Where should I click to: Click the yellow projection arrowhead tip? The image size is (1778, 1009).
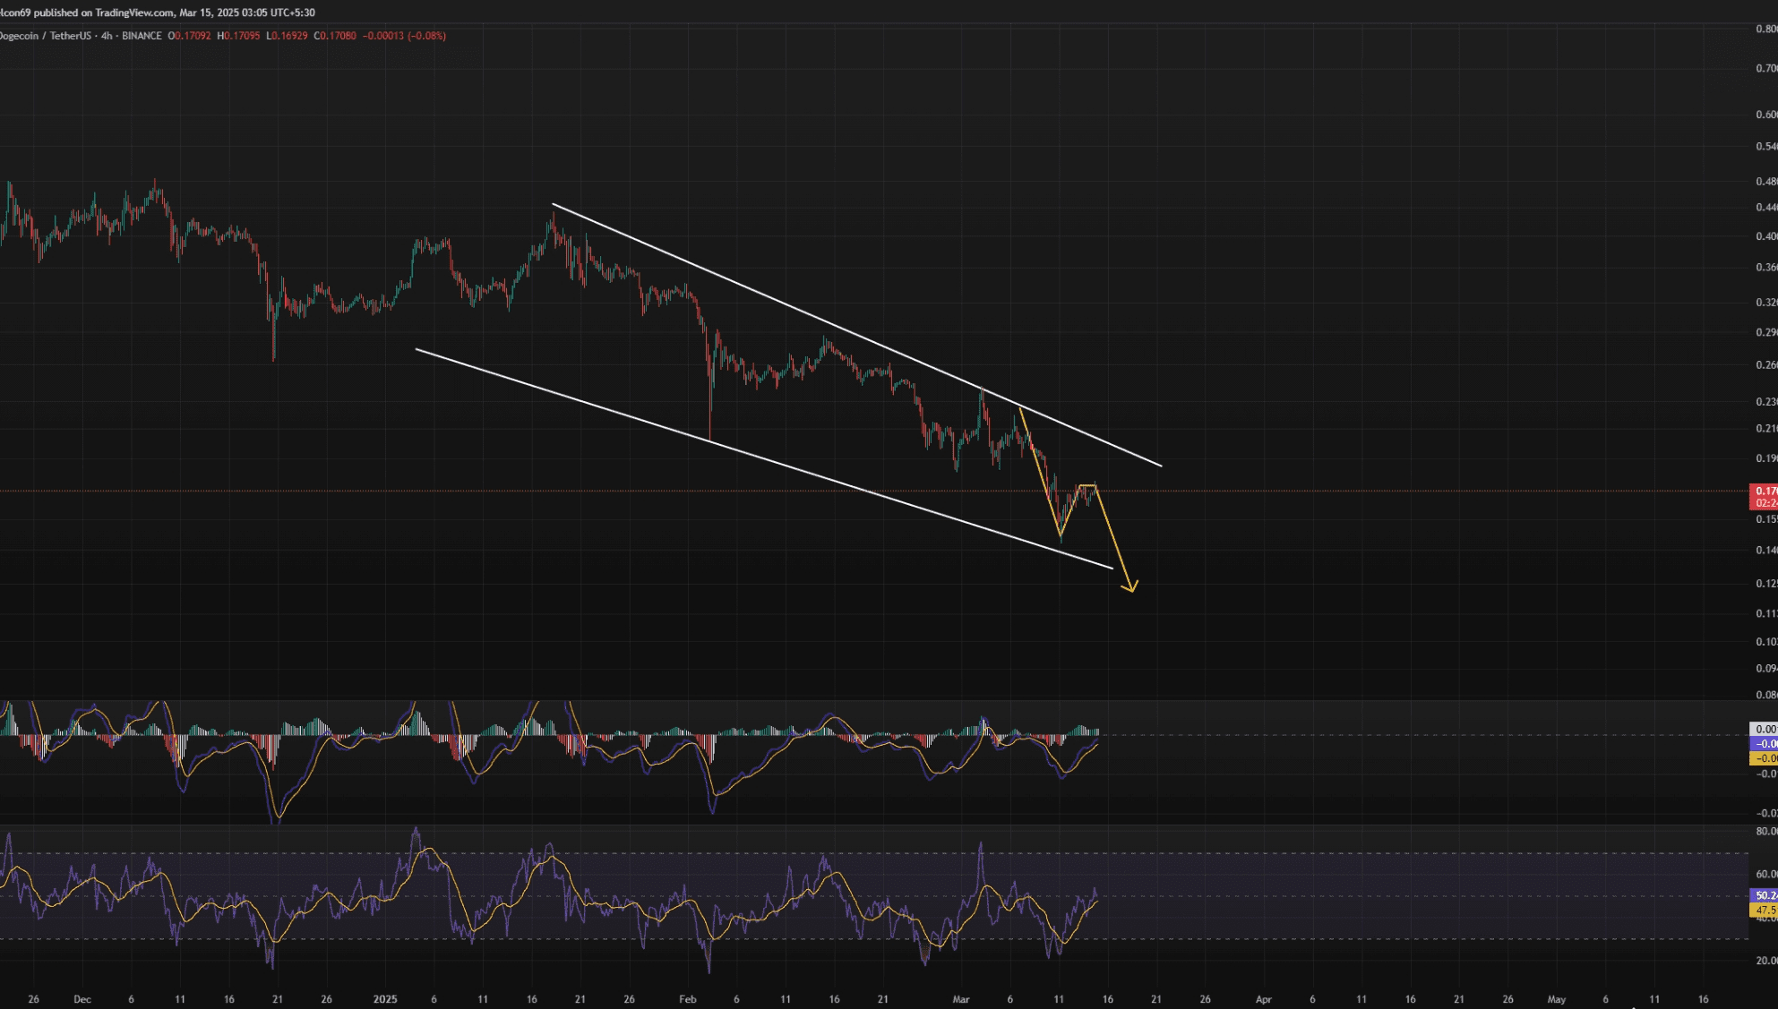[1130, 590]
